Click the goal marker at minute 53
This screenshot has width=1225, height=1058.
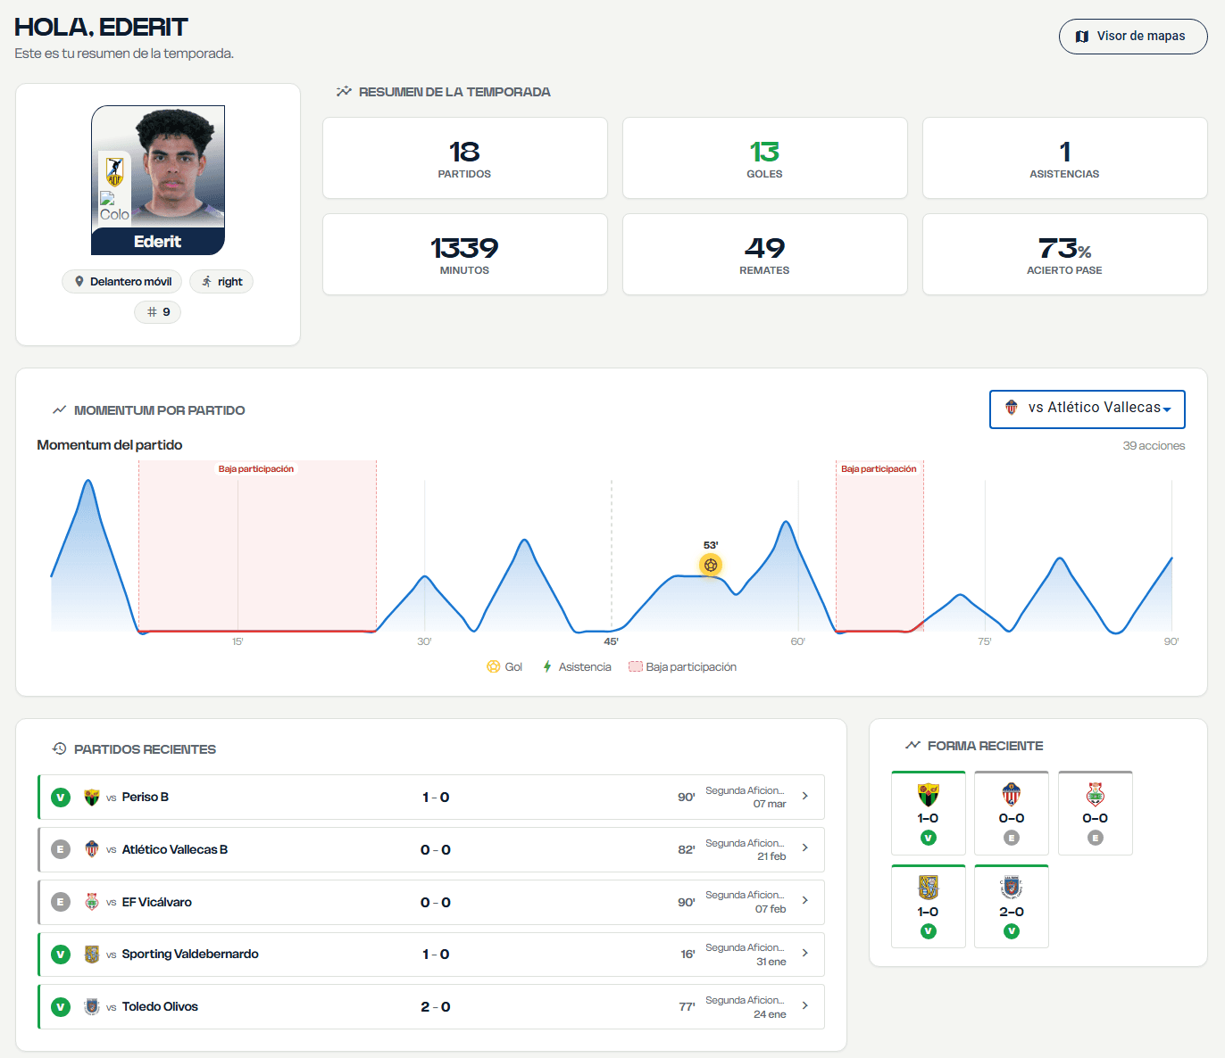click(711, 565)
